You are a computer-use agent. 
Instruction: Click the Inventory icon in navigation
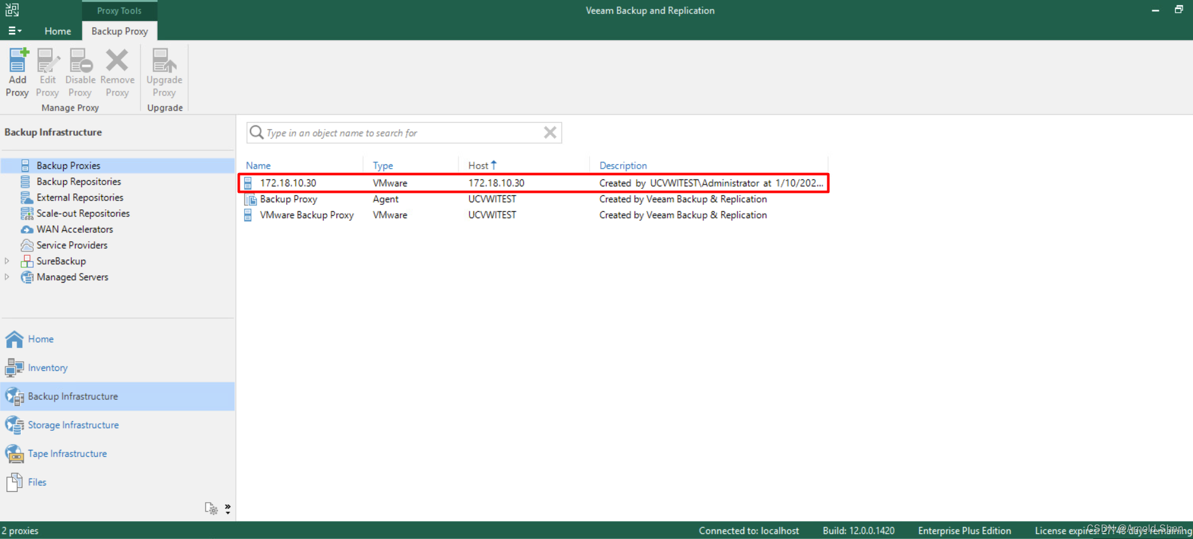coord(15,368)
